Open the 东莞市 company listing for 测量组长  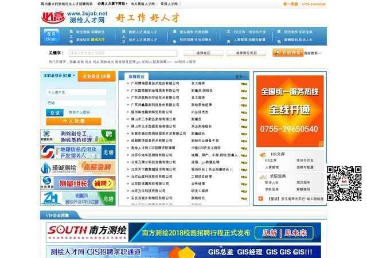click(x=158, y=134)
